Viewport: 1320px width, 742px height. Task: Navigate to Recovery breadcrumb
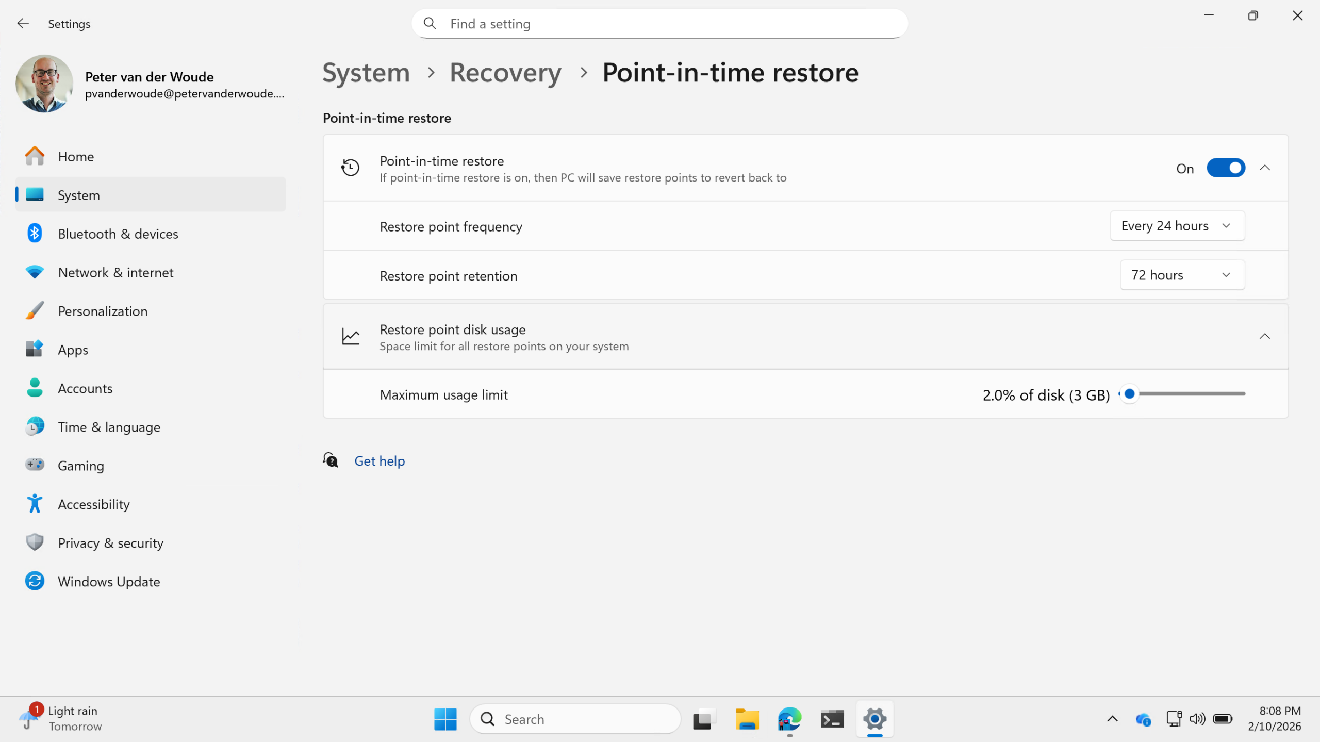pos(505,73)
